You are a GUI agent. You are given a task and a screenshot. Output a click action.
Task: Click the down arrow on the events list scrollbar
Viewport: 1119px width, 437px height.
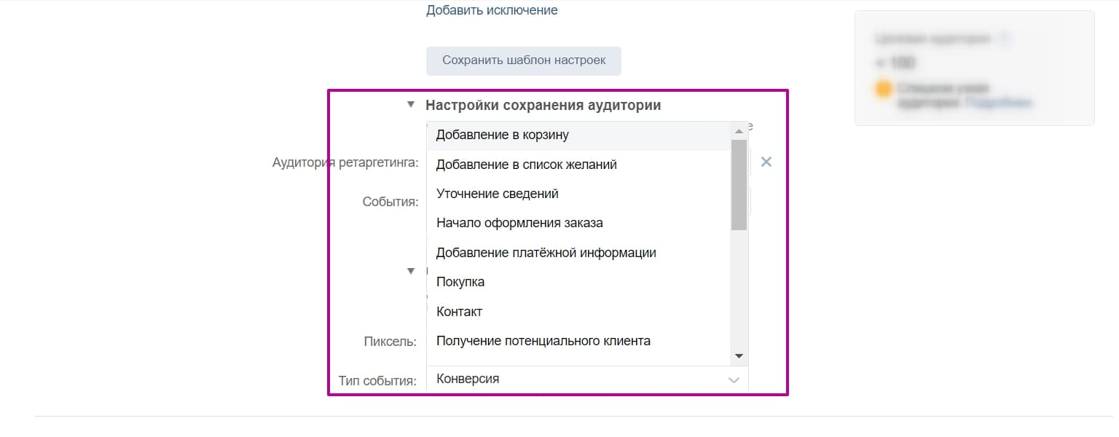[x=739, y=355]
